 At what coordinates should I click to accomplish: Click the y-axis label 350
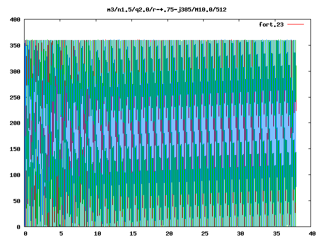click(15, 45)
